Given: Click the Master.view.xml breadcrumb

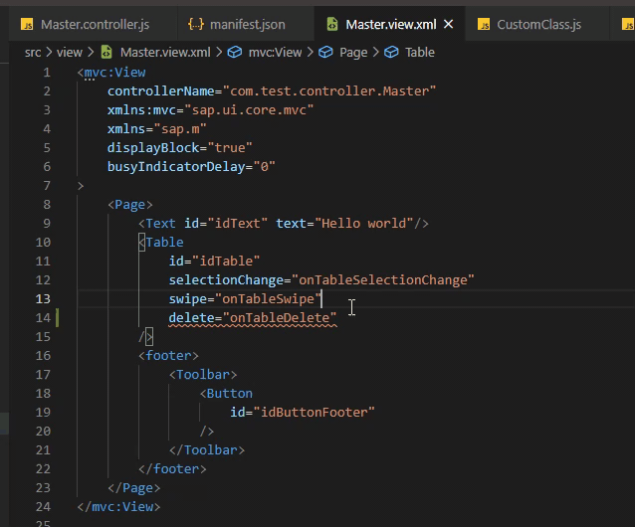Looking at the screenshot, I should pos(165,53).
